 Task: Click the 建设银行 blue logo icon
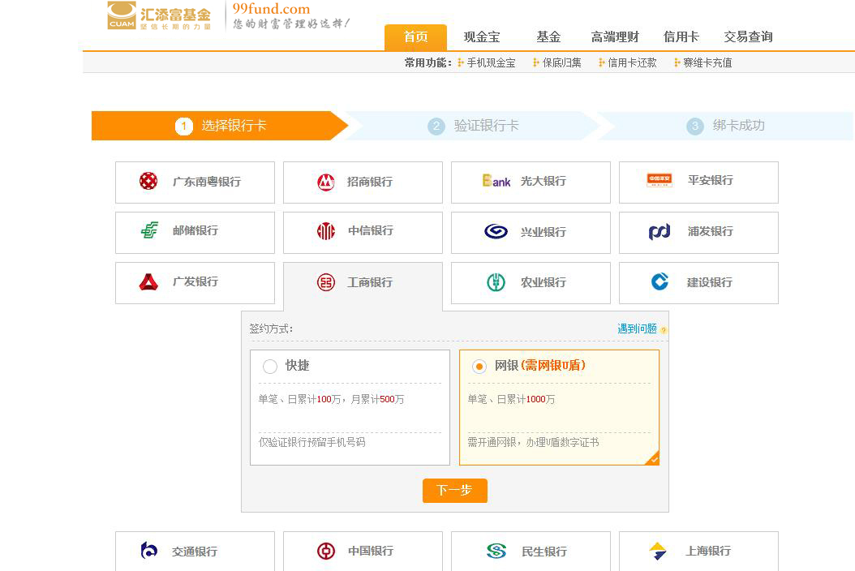[660, 281]
